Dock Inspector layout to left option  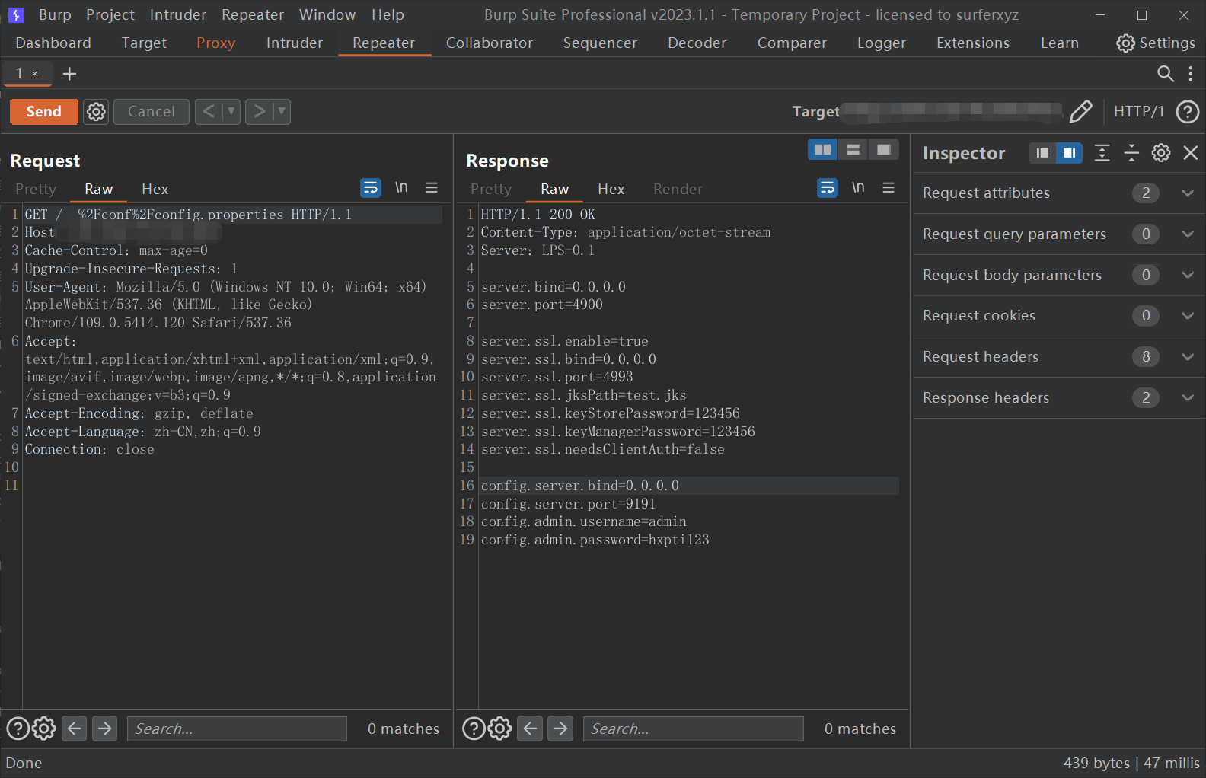1042,153
